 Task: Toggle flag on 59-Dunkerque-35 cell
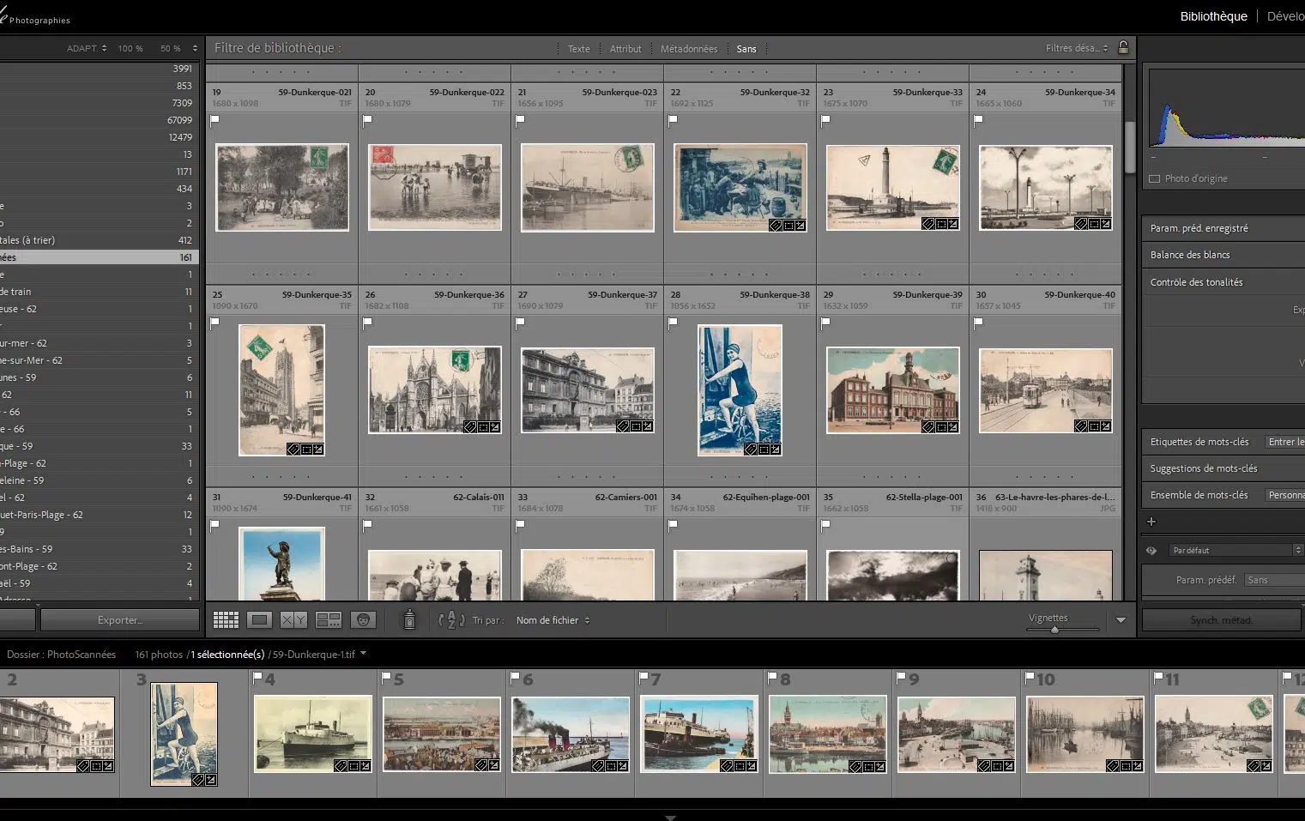point(214,323)
